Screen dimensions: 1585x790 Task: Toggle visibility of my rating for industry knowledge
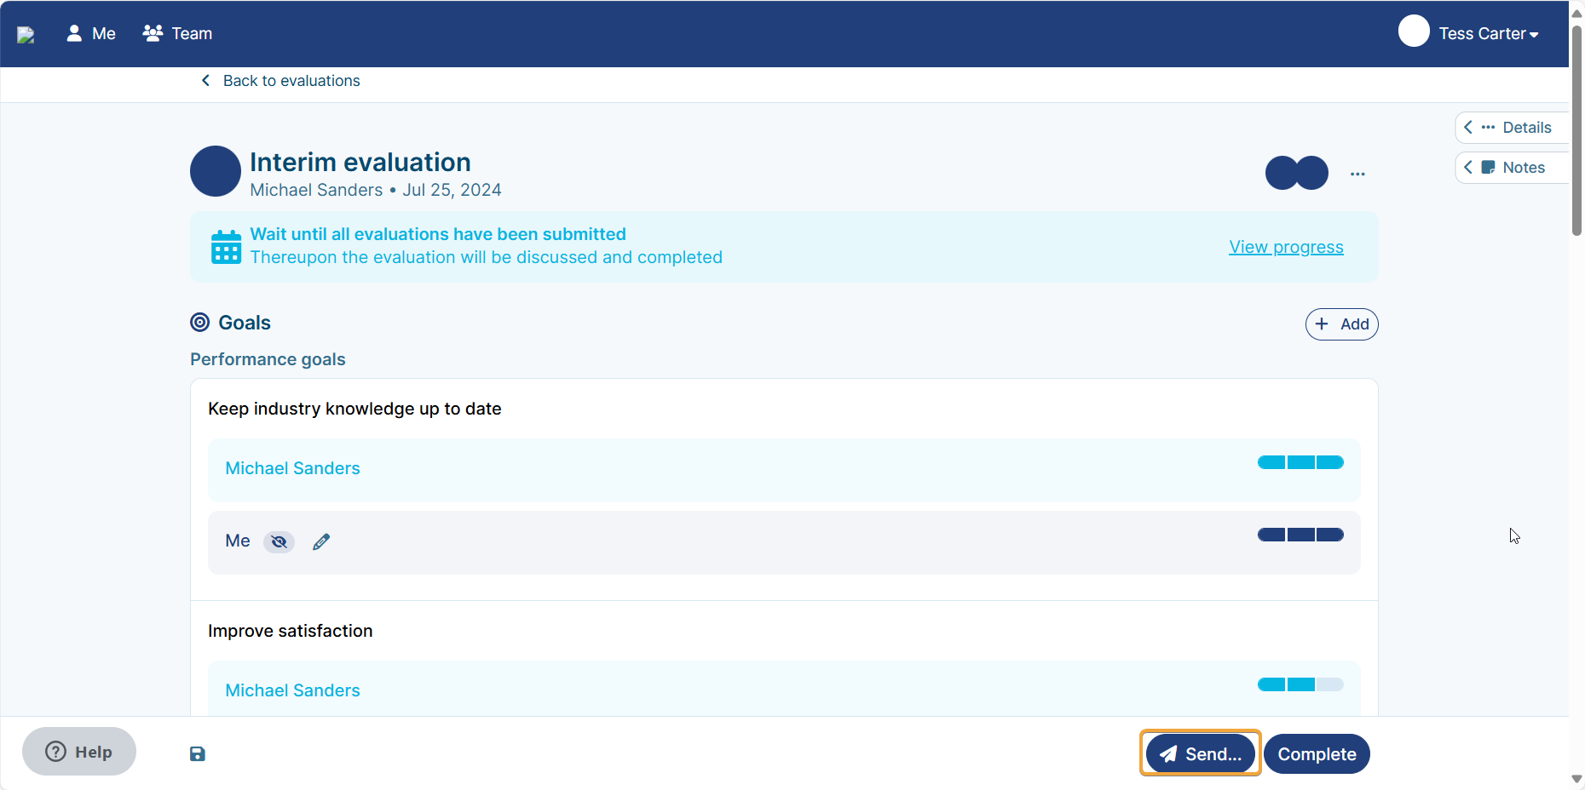click(x=279, y=541)
